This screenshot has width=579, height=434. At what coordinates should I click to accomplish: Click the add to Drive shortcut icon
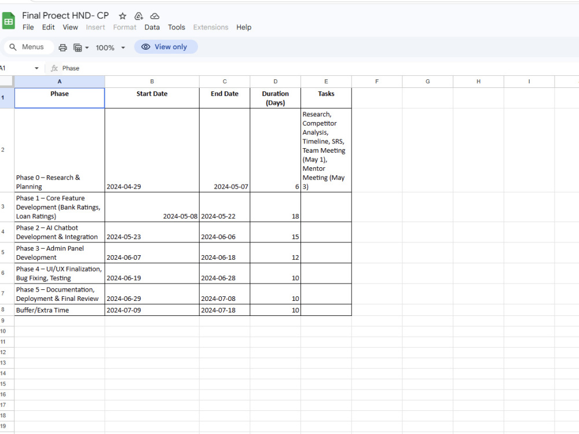point(138,16)
